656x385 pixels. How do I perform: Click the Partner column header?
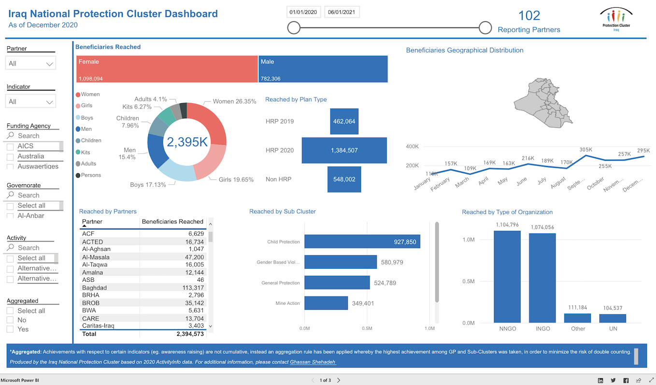tap(92, 221)
